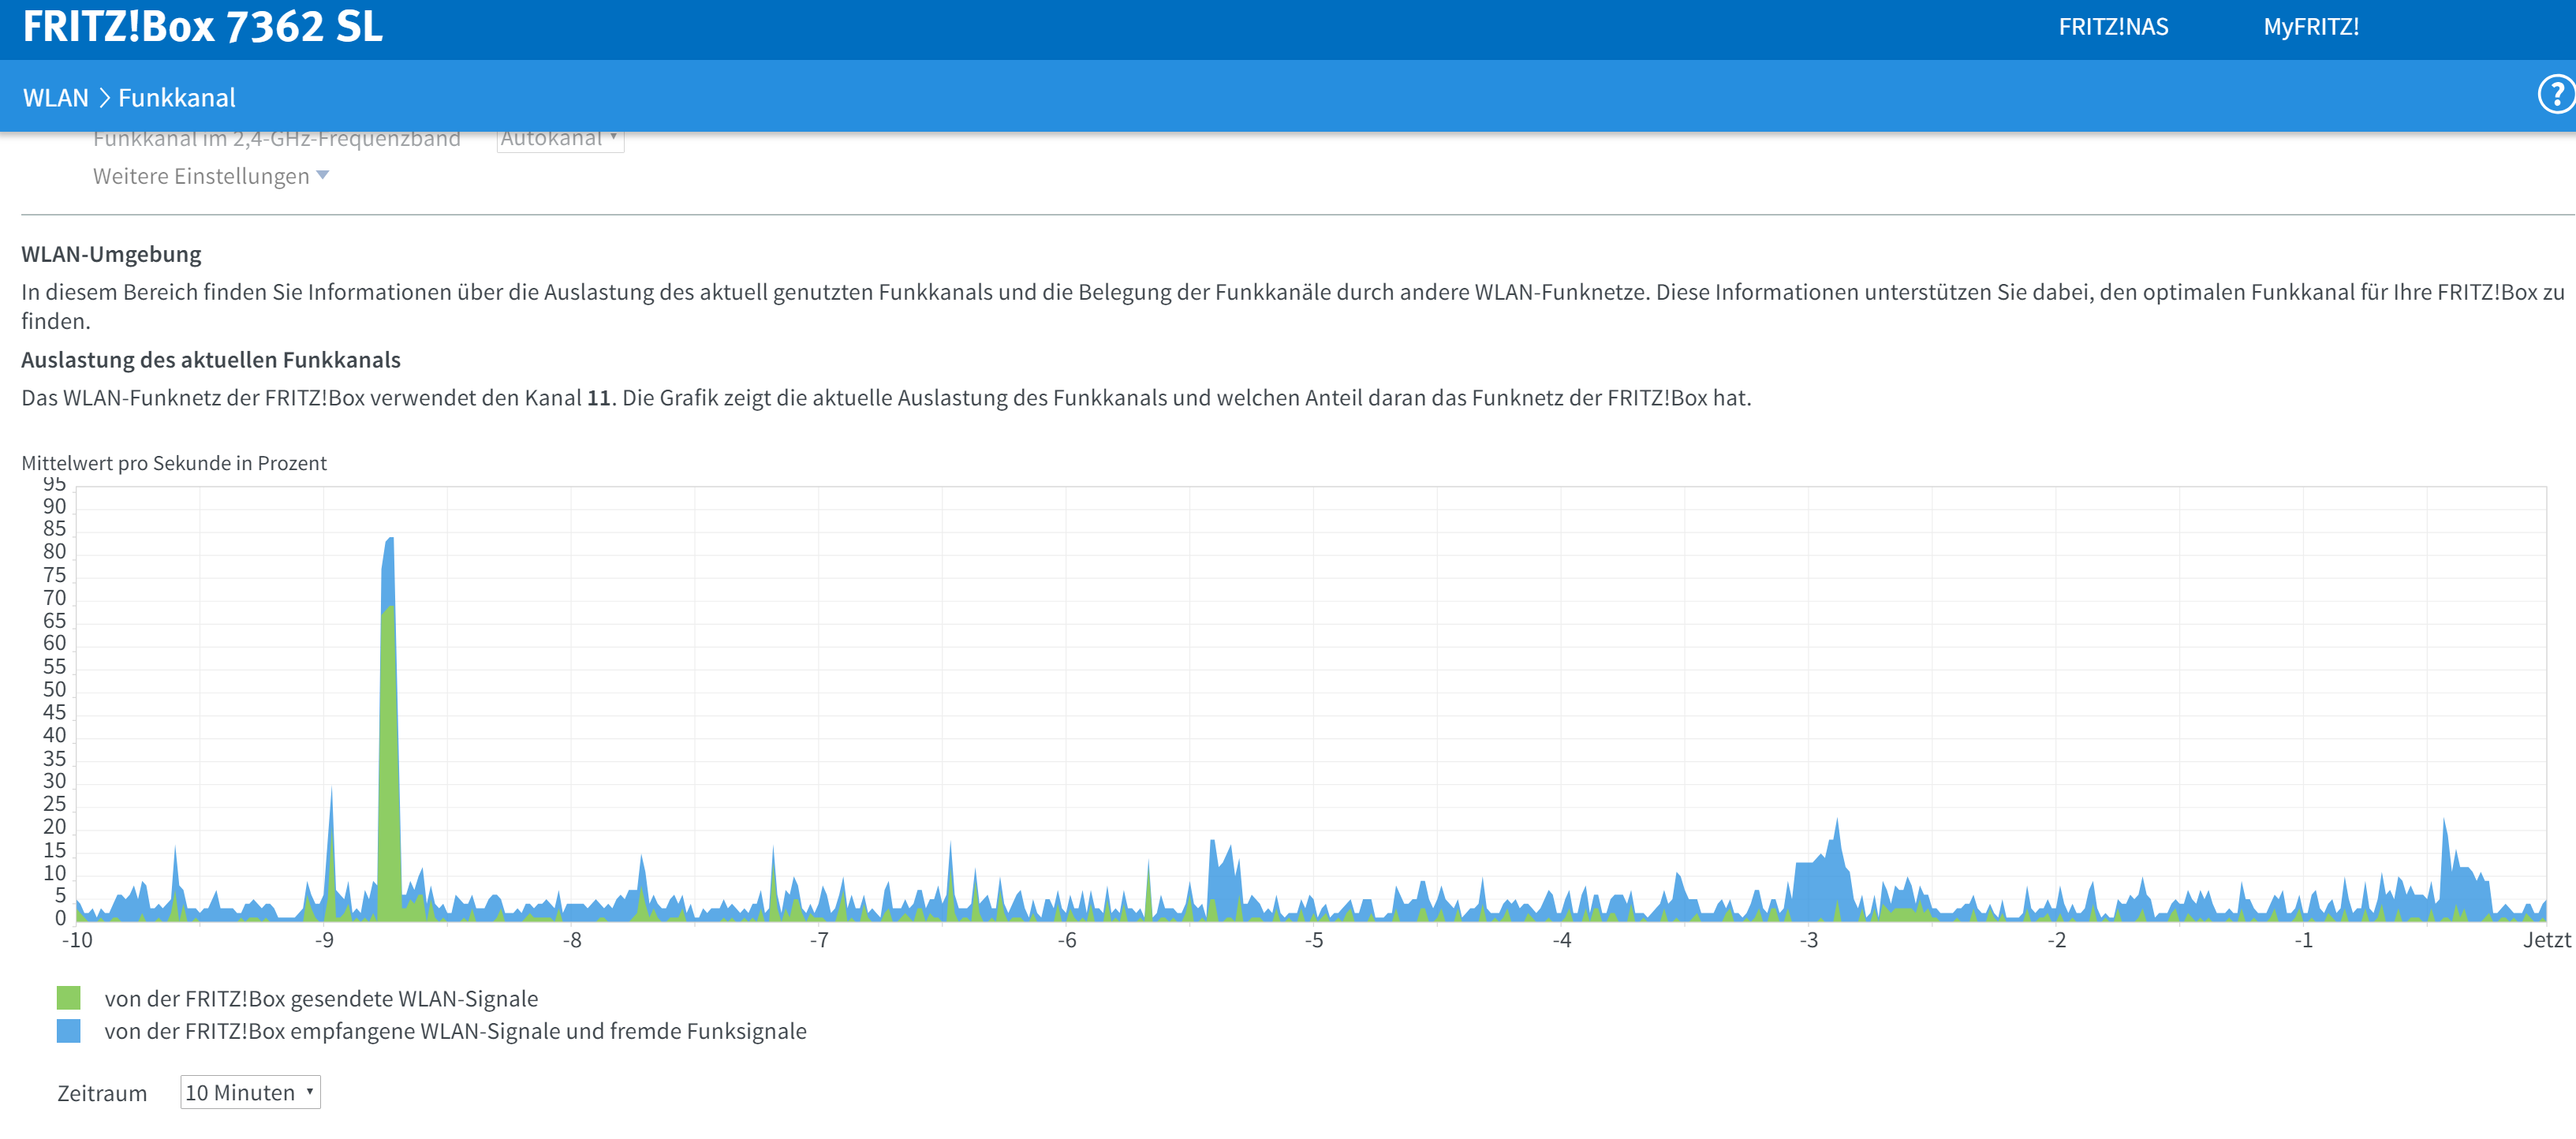
Task: Click the blue received-signals legend square
Action: (68, 1030)
